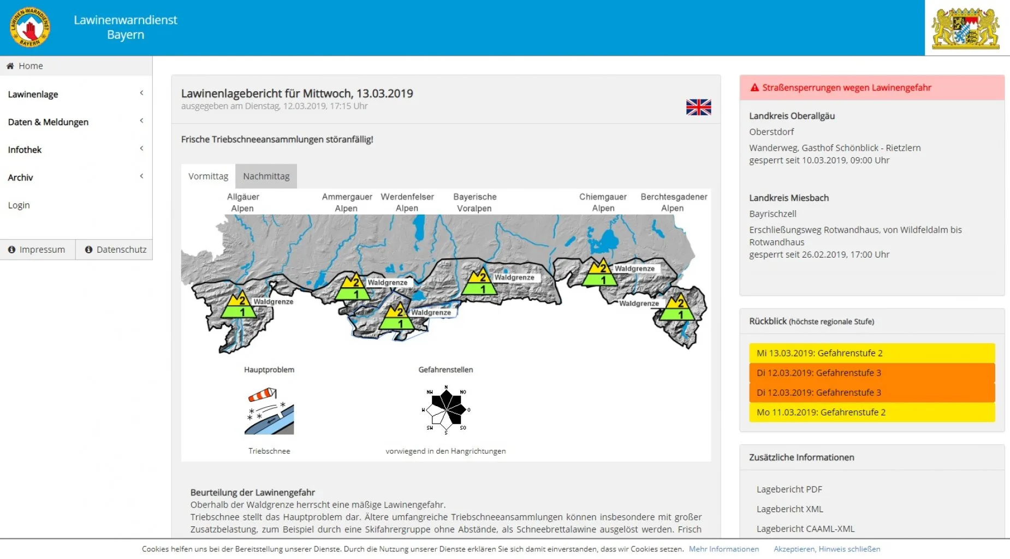
Task: Expand the Infothek sidebar section
Action: (76, 150)
